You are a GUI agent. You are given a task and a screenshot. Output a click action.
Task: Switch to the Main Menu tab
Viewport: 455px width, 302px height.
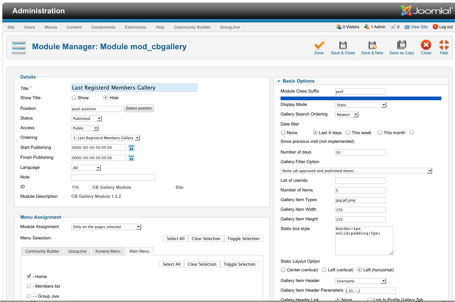139,251
